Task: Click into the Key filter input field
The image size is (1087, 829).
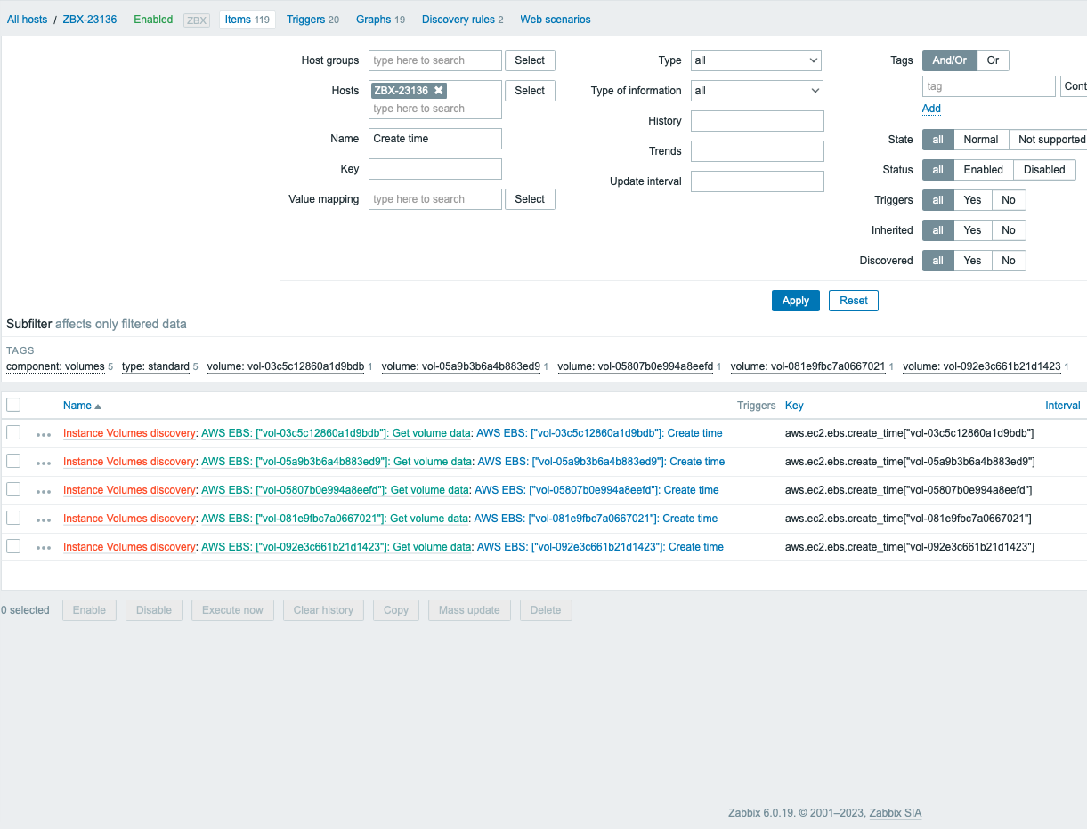Action: [x=435, y=169]
